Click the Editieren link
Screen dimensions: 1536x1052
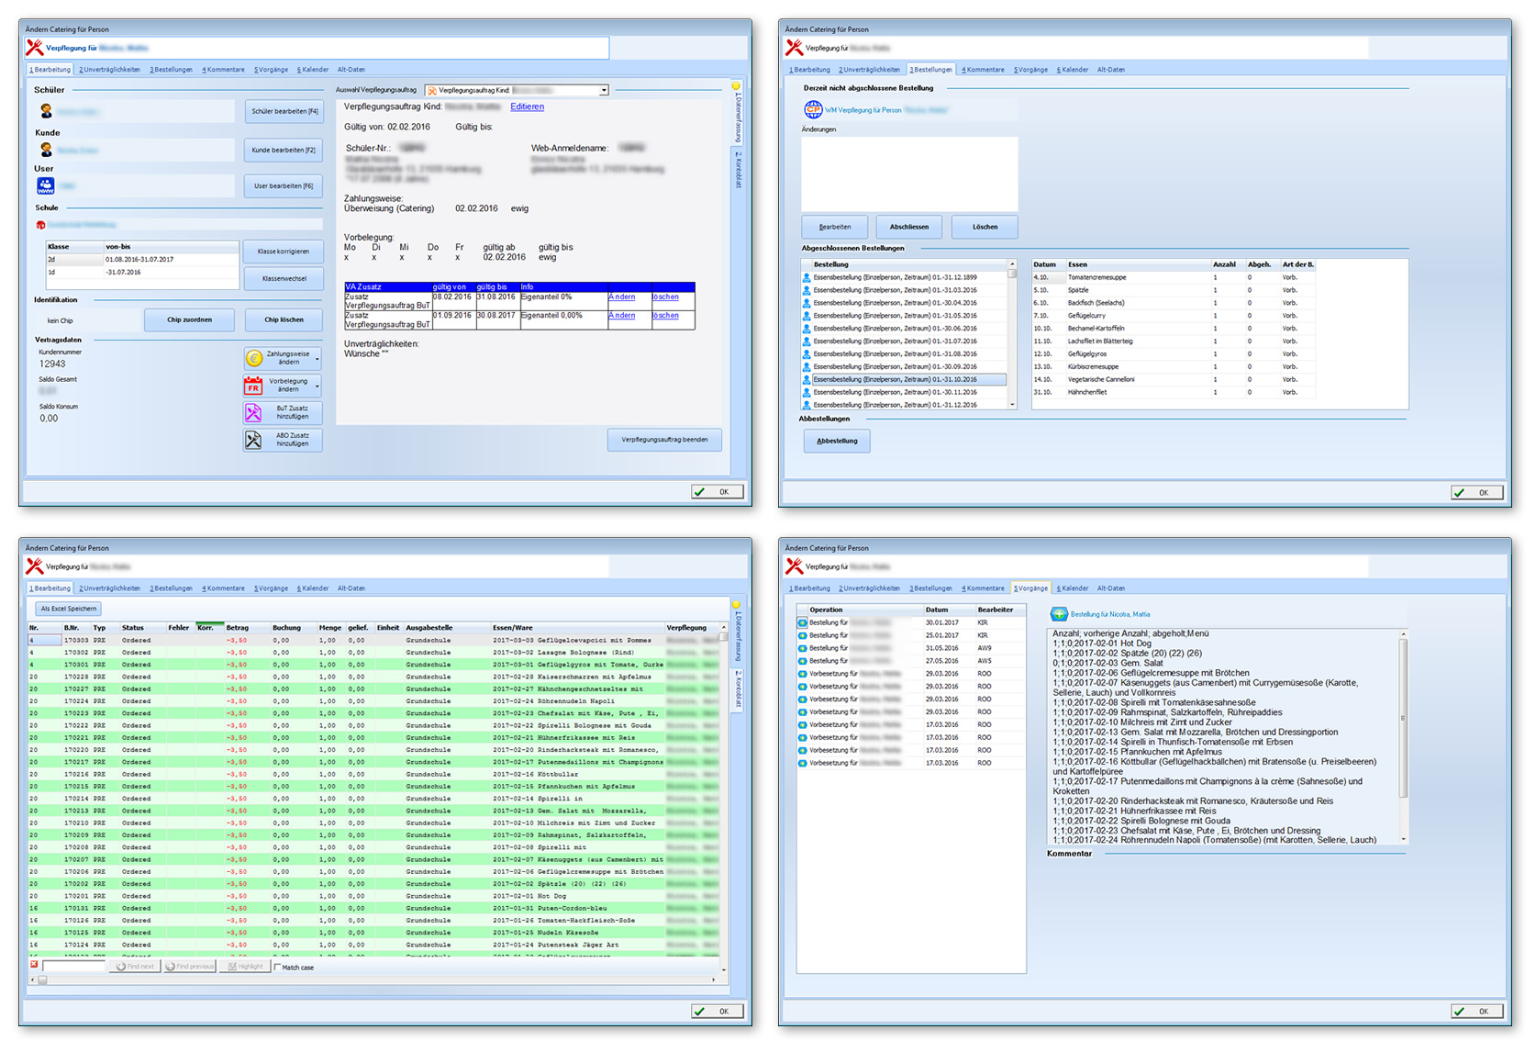point(527,106)
